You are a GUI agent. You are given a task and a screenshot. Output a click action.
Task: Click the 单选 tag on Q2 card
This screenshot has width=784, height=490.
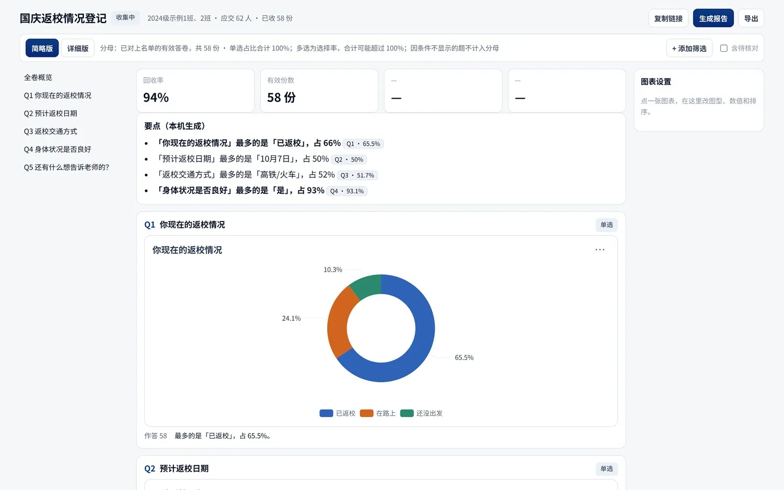click(x=607, y=469)
